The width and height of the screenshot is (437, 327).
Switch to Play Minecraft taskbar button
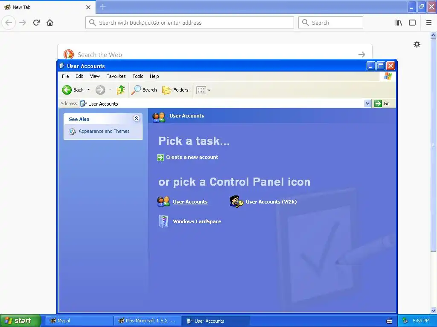pos(147,321)
